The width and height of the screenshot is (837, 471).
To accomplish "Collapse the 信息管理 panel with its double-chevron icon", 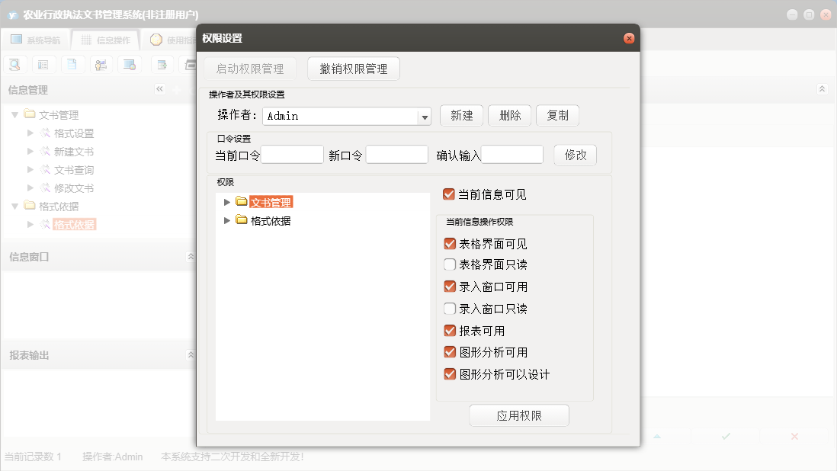I will coord(160,89).
